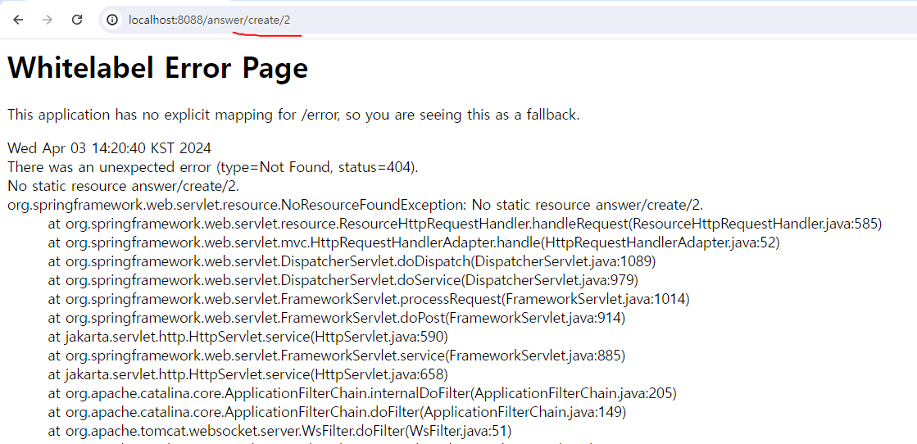Screen dimensions: 917x444
Task: Click the browser forward arrow
Action: click(48, 20)
